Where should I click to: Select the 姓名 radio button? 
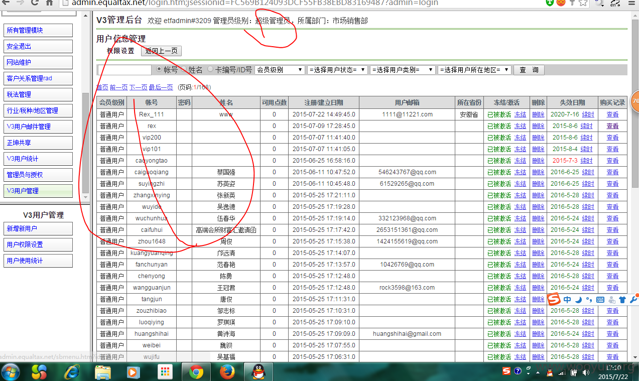pos(184,70)
